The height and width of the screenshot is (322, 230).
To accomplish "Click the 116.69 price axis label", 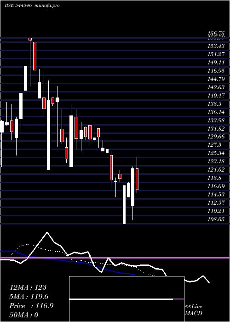I will (216, 186).
